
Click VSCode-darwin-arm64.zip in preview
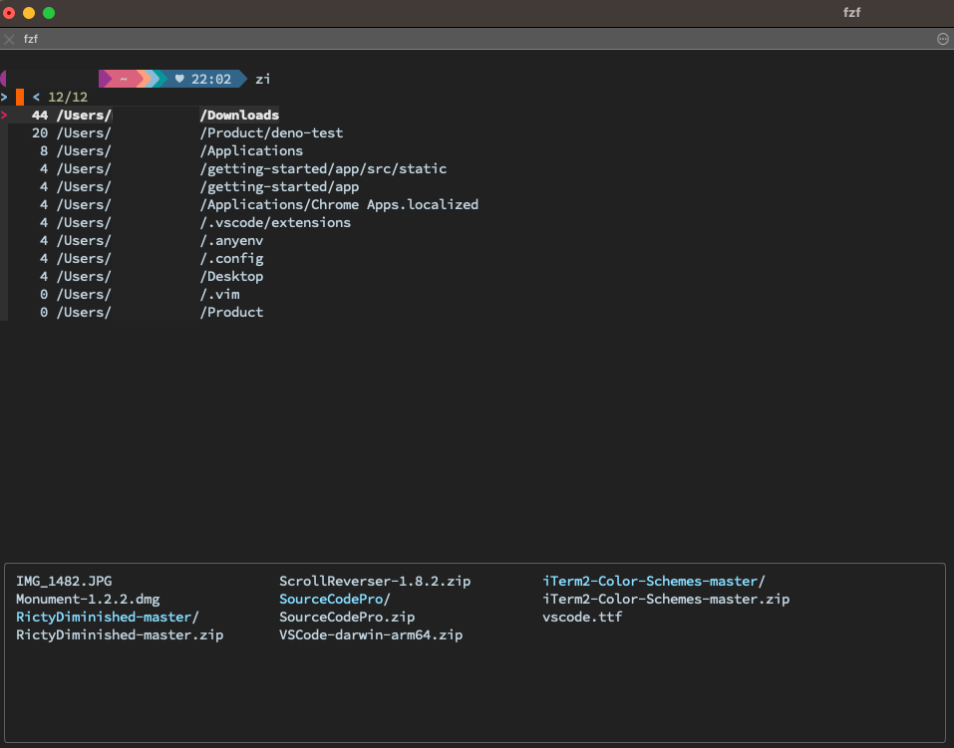pos(371,634)
